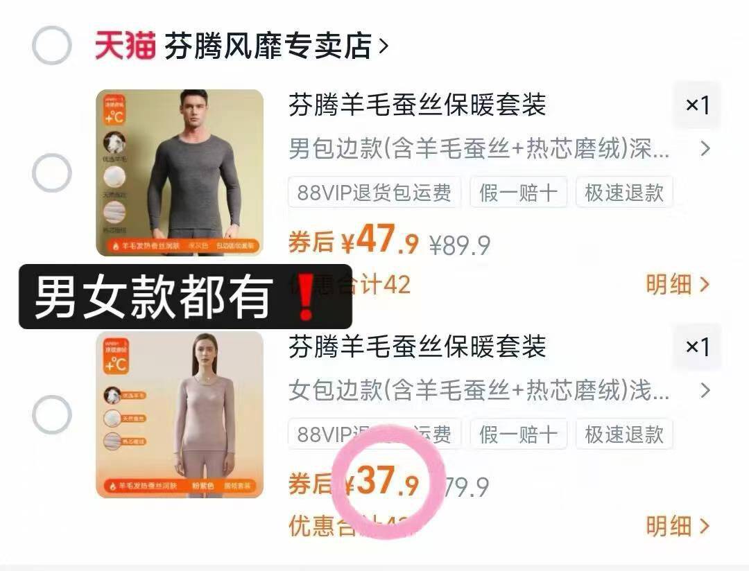Tap 88VIP退货包运费 tag on men's item

pyautogui.click(x=374, y=193)
